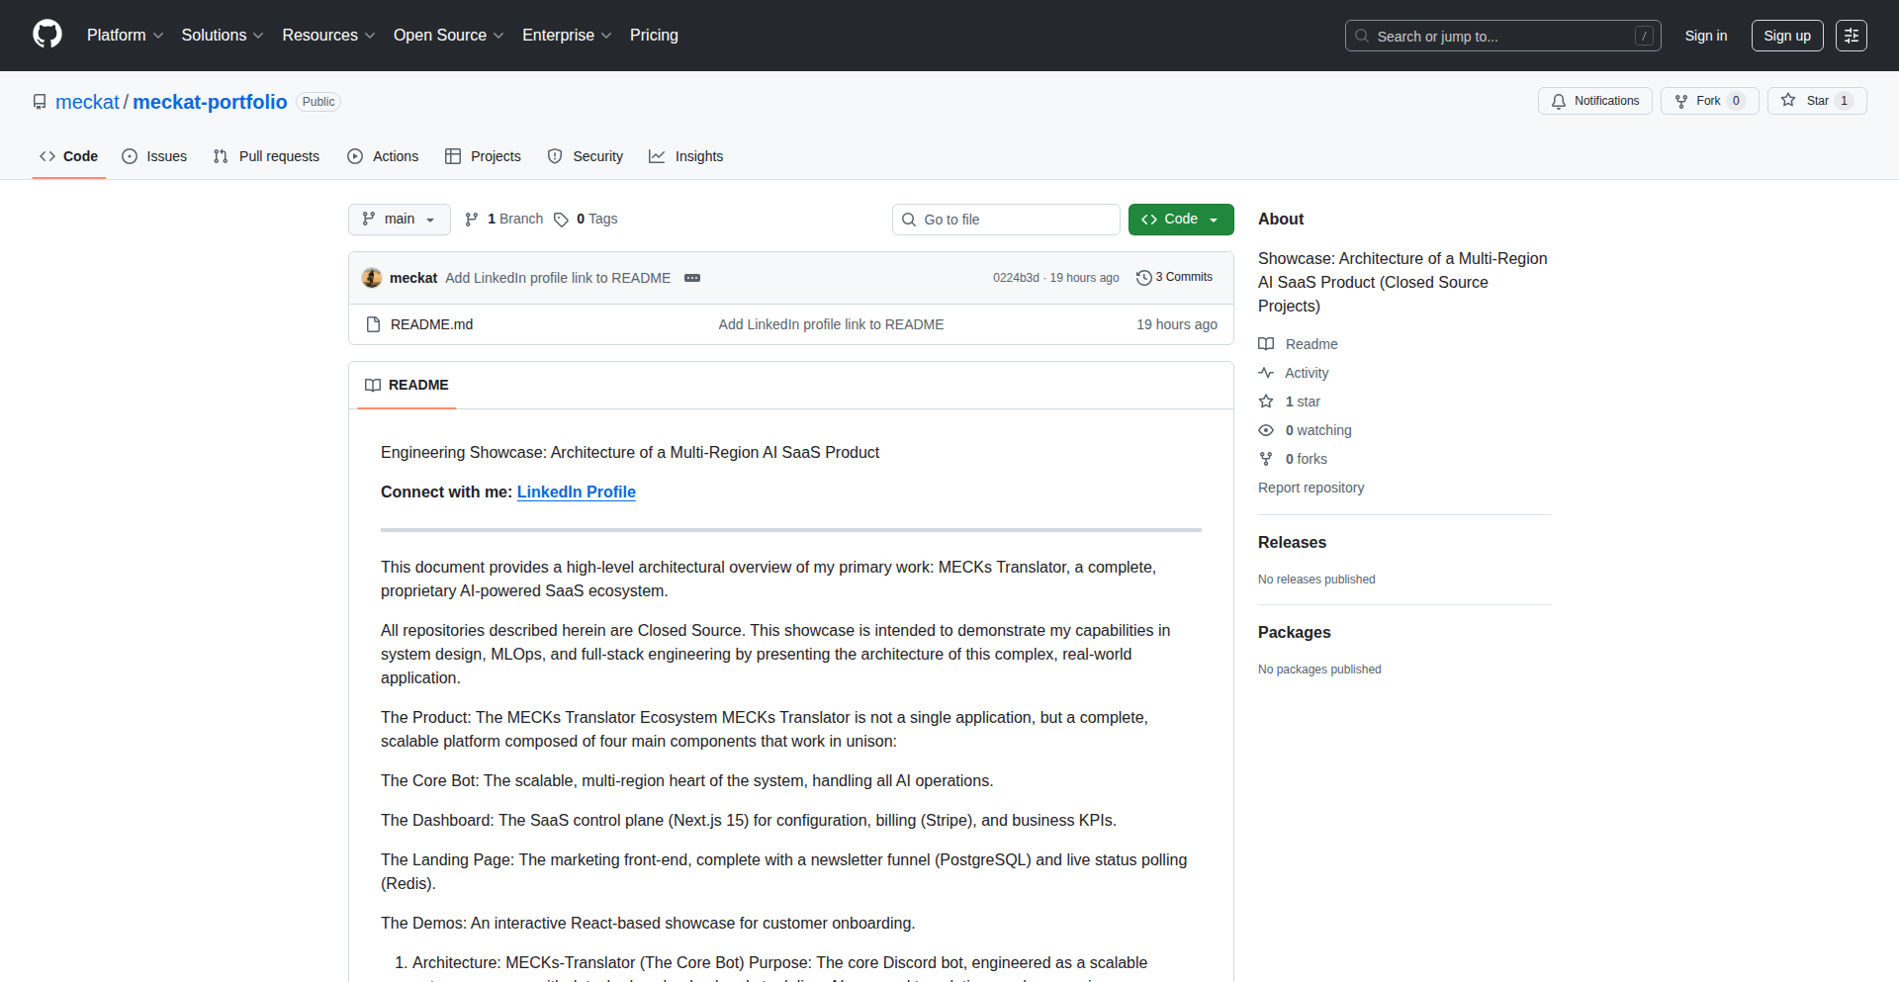Click the README book icon in the sidebar
This screenshot has height=982, width=1899.
[1267, 343]
